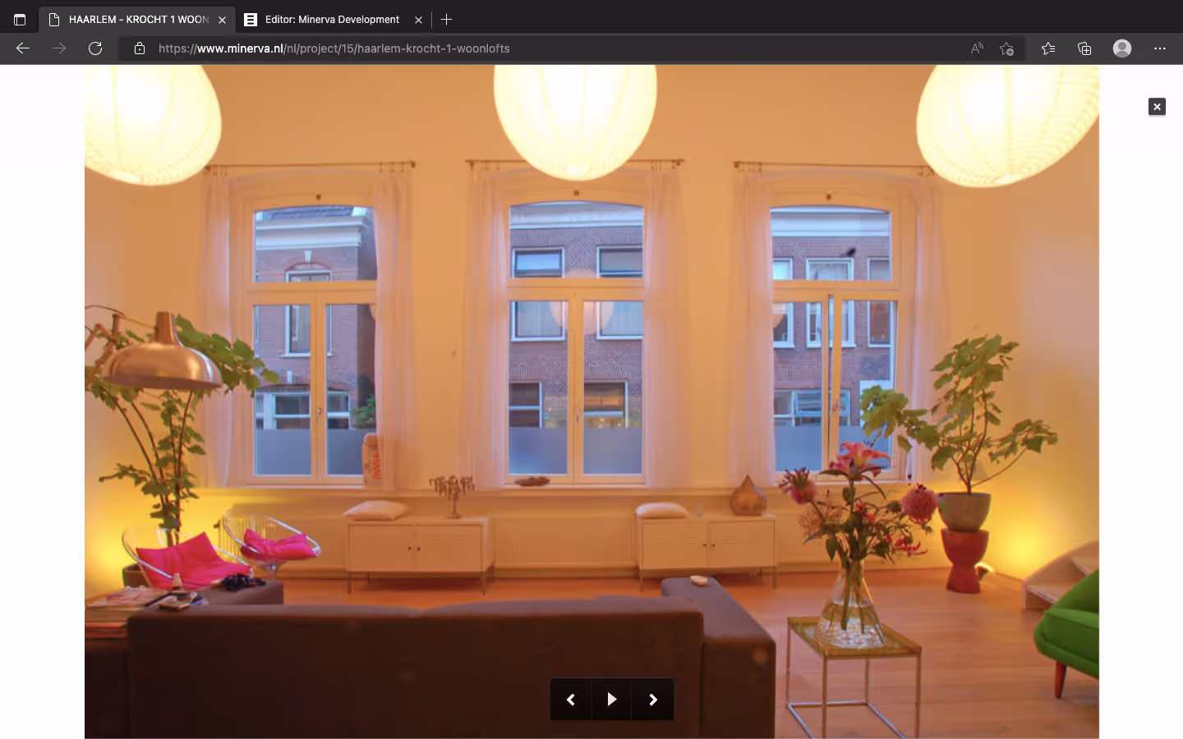
Task: Go back to the previous page
Action: pyautogui.click(x=23, y=48)
